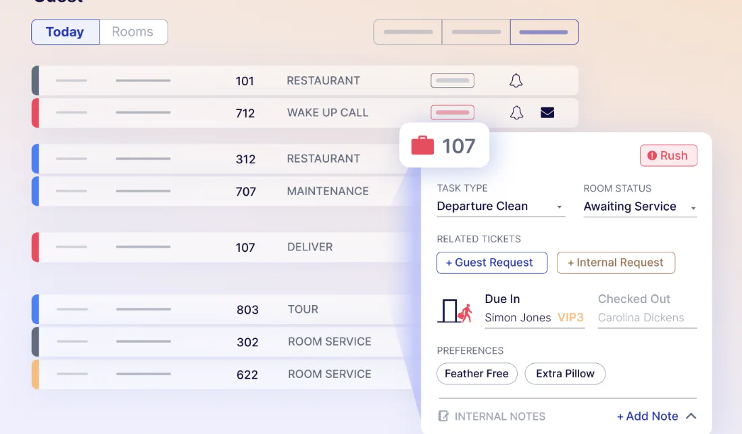Open the 101 RESTAURANT row
The height and width of the screenshot is (434, 742).
[x=305, y=81]
